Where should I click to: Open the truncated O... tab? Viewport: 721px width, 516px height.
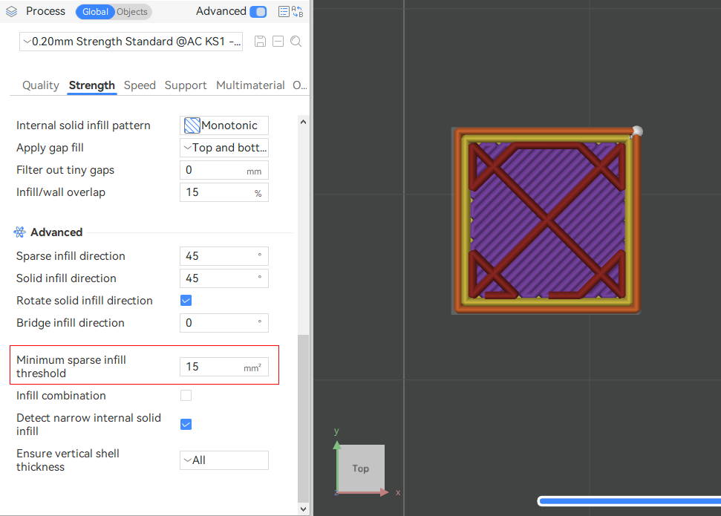[x=300, y=85]
